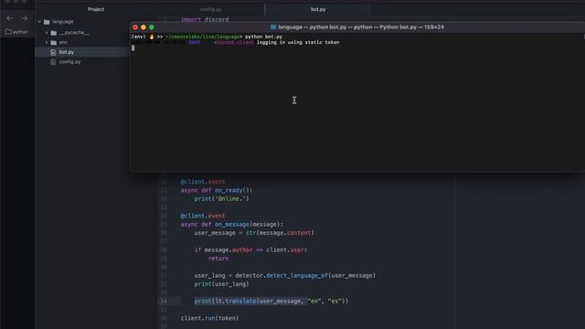
Task: Click 'detect_language_of' method call
Action: click(297, 276)
